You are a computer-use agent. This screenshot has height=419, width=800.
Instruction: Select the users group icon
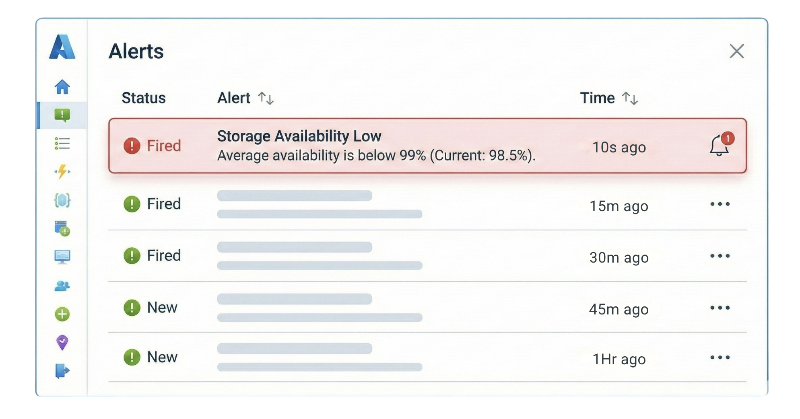coord(62,286)
